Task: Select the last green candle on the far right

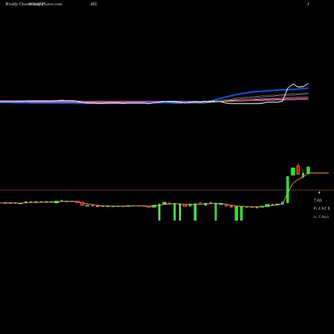Action: pos(309,170)
